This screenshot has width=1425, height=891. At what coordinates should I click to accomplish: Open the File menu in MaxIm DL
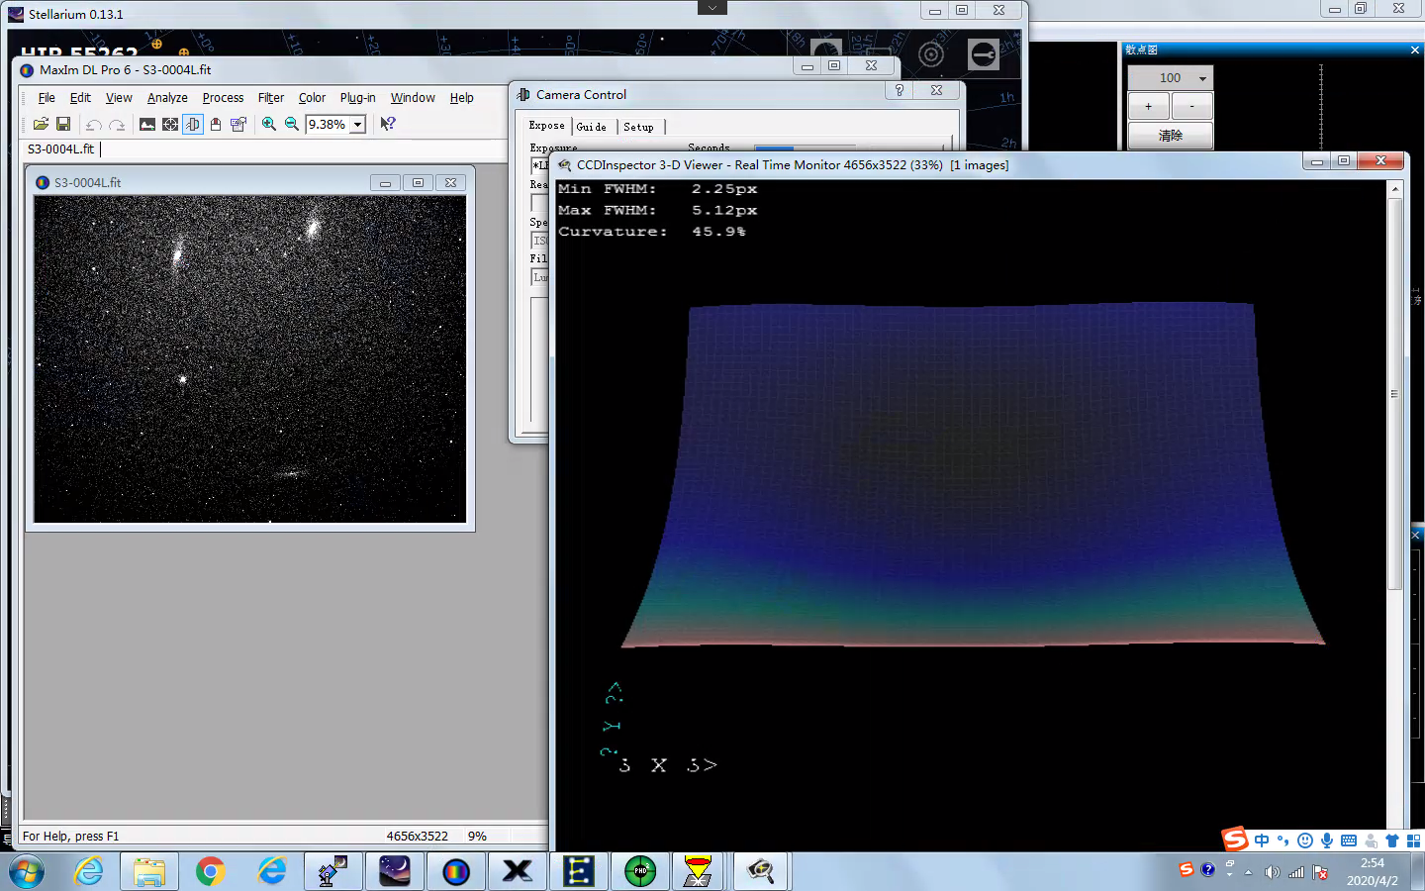click(47, 98)
